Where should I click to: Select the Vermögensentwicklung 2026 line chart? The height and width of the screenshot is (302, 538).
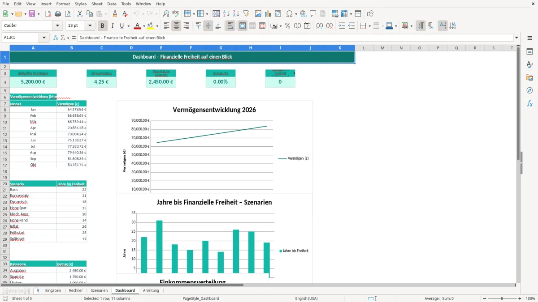click(x=214, y=147)
